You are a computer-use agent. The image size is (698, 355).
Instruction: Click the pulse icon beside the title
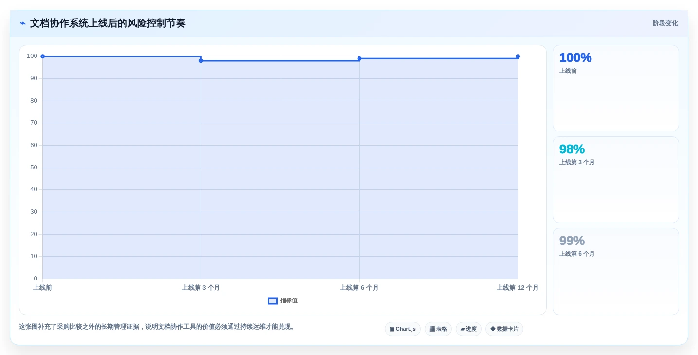point(23,23)
